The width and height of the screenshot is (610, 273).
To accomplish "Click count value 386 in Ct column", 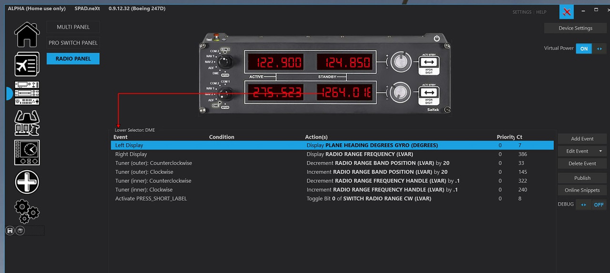I will coord(522,154).
